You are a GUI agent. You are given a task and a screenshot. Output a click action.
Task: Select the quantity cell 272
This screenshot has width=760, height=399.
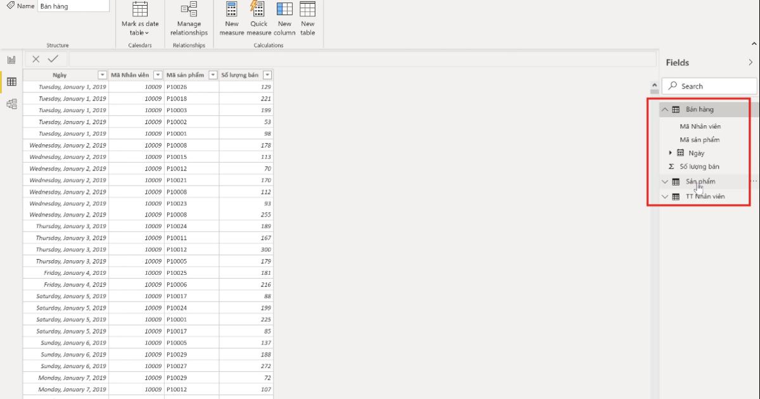(246, 366)
